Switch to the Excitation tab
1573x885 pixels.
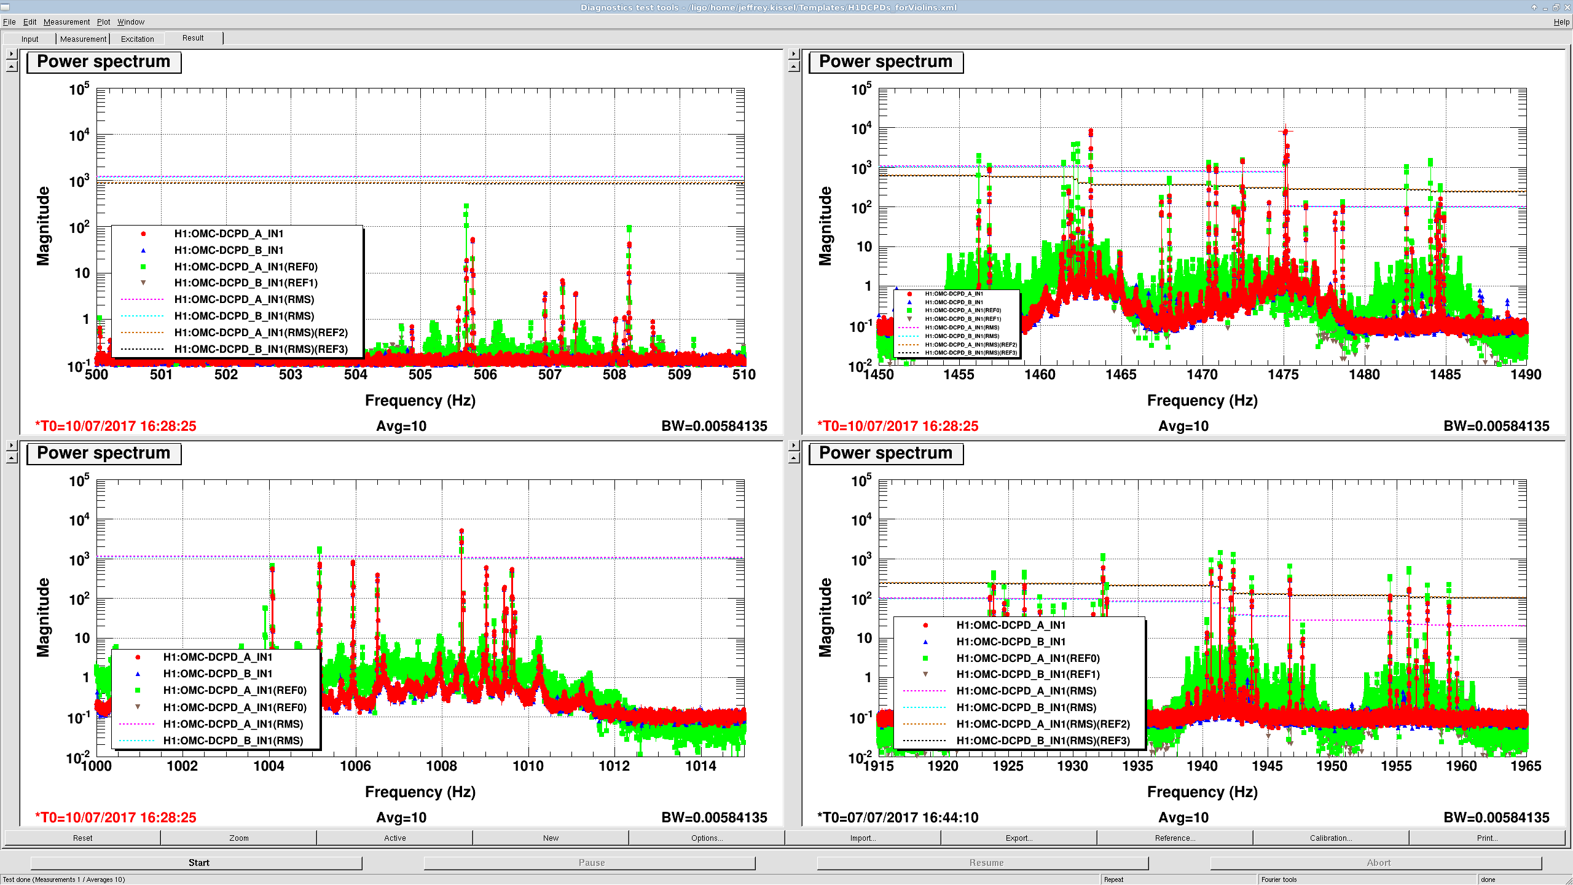[x=137, y=39]
